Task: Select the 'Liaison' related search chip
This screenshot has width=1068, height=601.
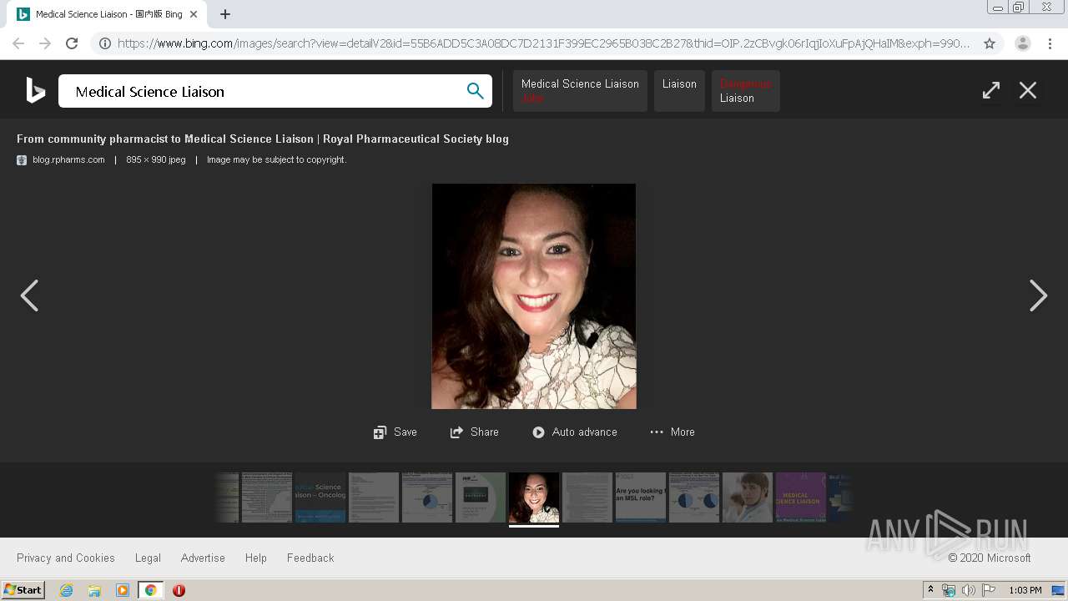Action: coord(679,91)
